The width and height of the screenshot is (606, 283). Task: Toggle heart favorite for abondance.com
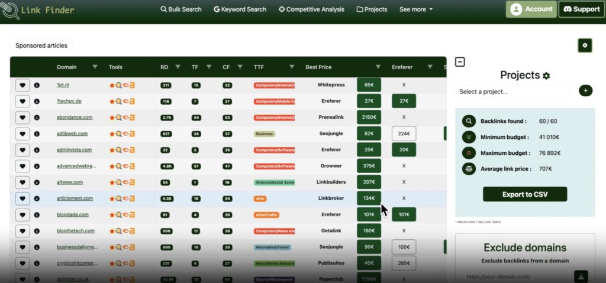[22, 118]
